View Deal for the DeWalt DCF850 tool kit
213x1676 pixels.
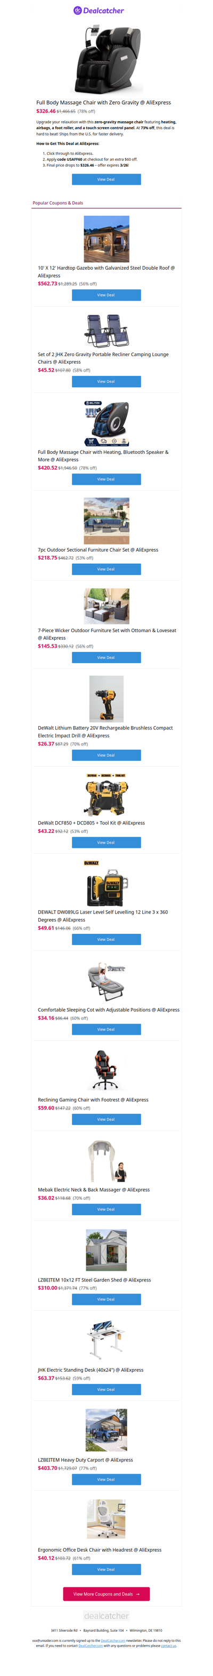point(106,843)
